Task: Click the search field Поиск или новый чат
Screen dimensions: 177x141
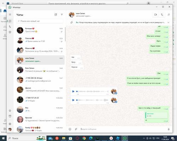Action: (40, 21)
